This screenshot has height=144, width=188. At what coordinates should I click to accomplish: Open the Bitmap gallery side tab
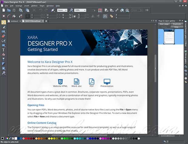tap(186, 58)
